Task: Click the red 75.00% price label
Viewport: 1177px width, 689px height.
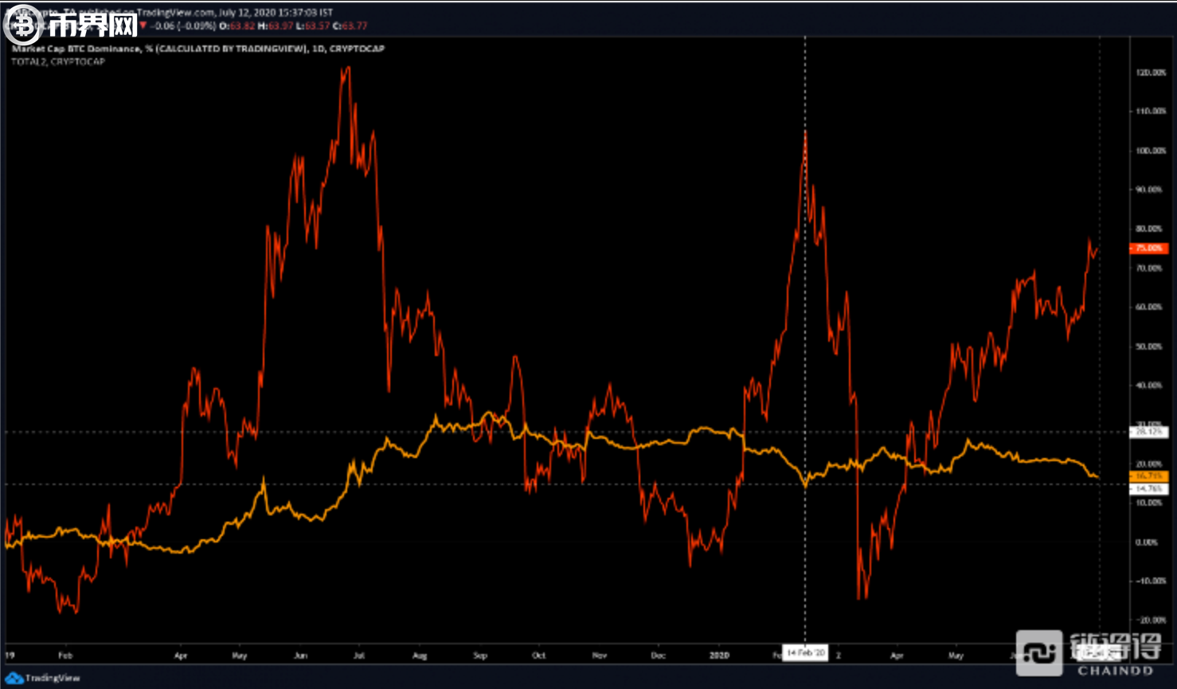Action: [x=1148, y=249]
